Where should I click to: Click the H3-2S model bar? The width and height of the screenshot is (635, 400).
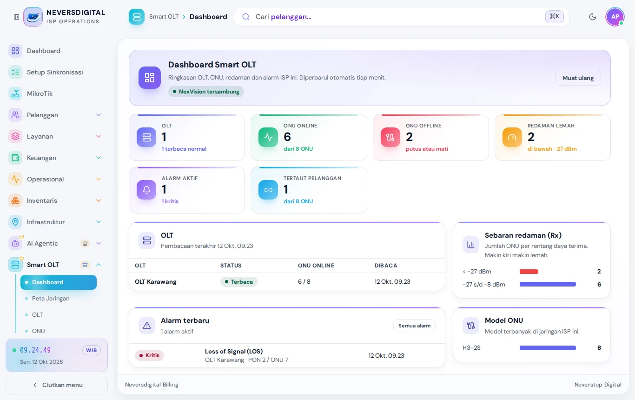pyautogui.click(x=548, y=348)
